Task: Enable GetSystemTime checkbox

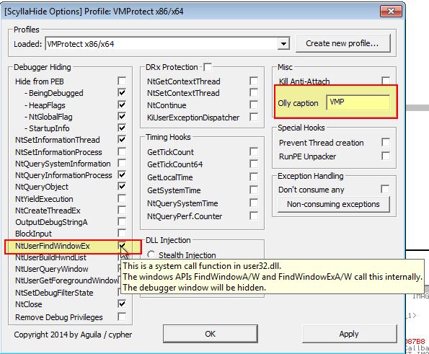Action: tap(254, 190)
